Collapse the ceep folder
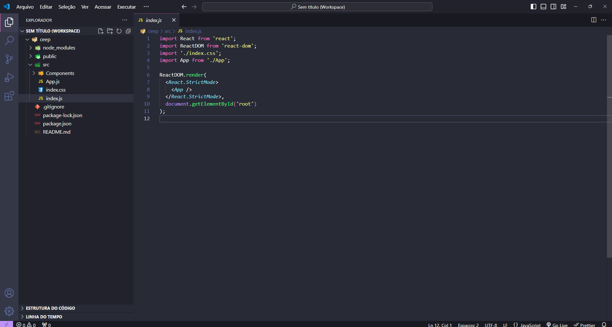 click(27, 39)
